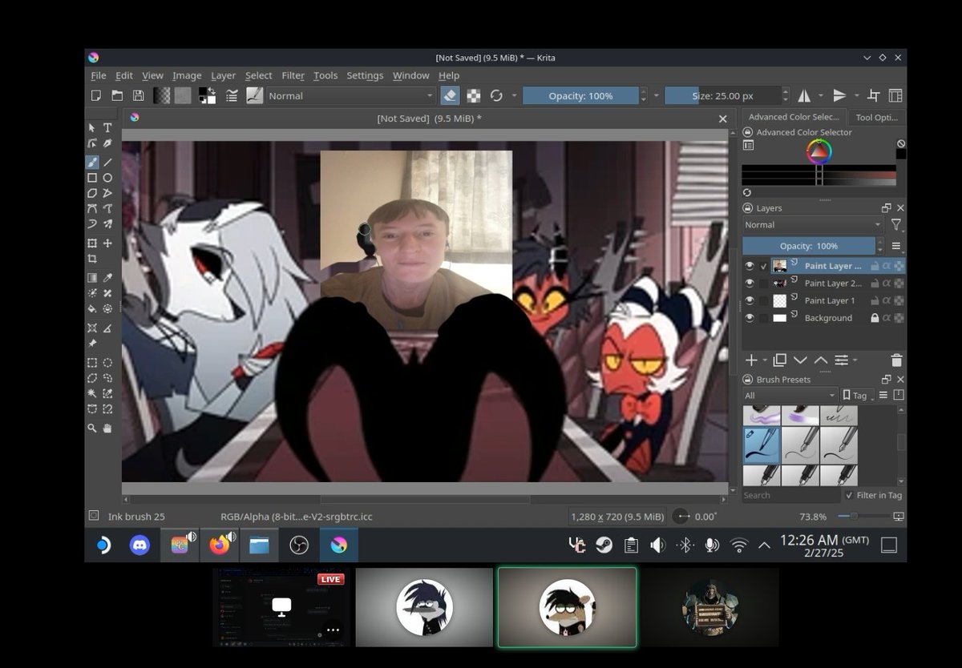Toggle Preserve Alpha checkerboard button
Viewport: 962px width, 668px height.
(474, 95)
